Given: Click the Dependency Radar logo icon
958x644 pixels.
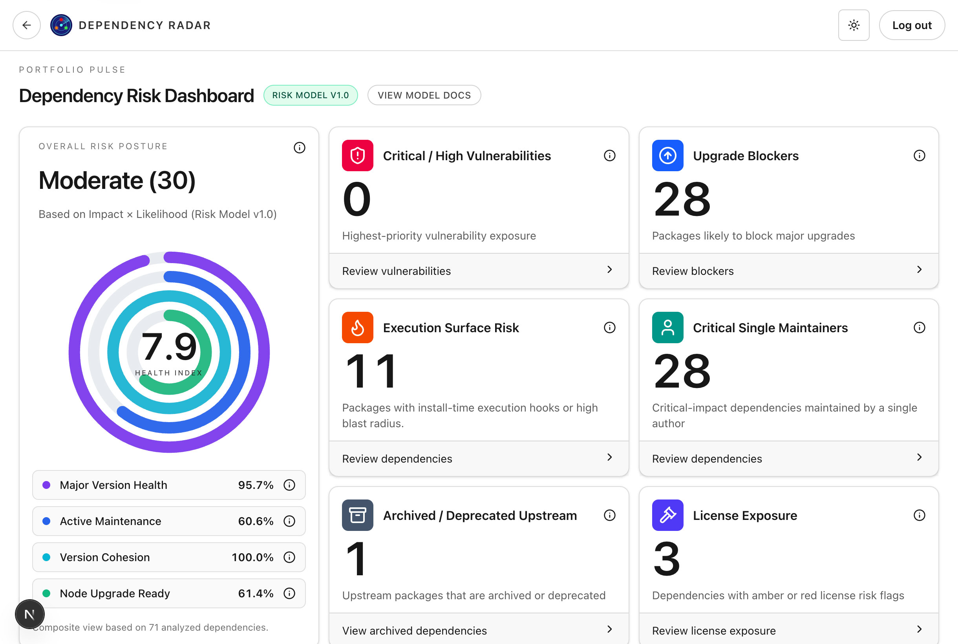Looking at the screenshot, I should [61, 26].
